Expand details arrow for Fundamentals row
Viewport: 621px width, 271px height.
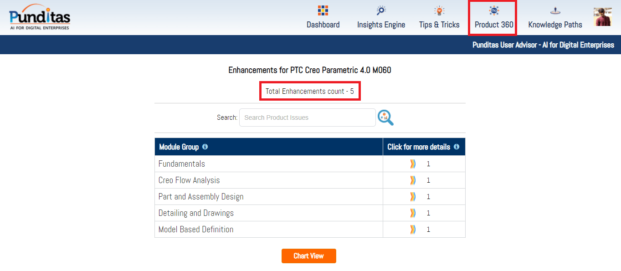point(413,164)
